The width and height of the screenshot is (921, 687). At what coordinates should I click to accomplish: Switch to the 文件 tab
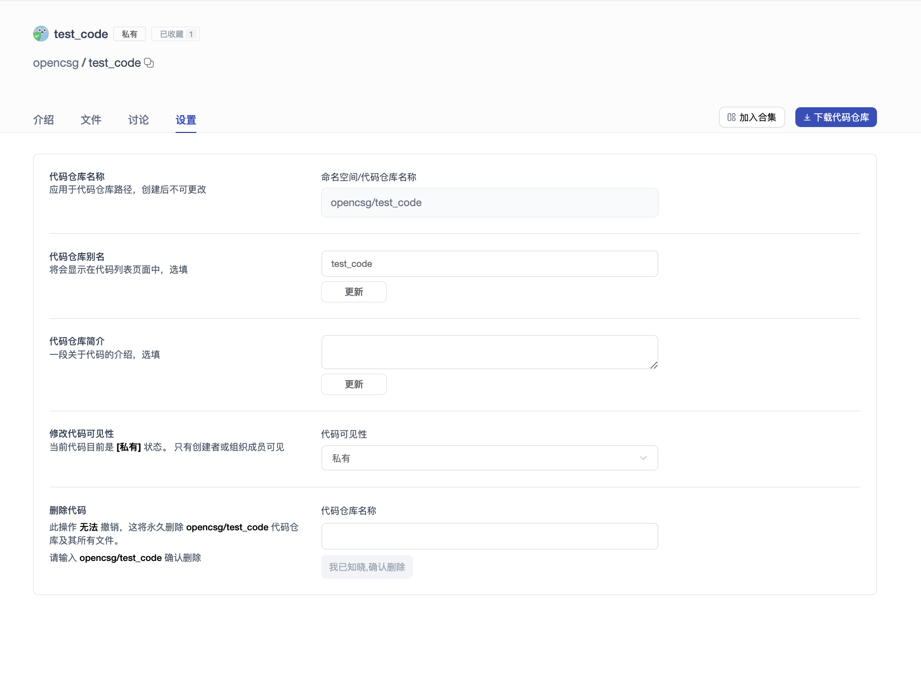[91, 120]
